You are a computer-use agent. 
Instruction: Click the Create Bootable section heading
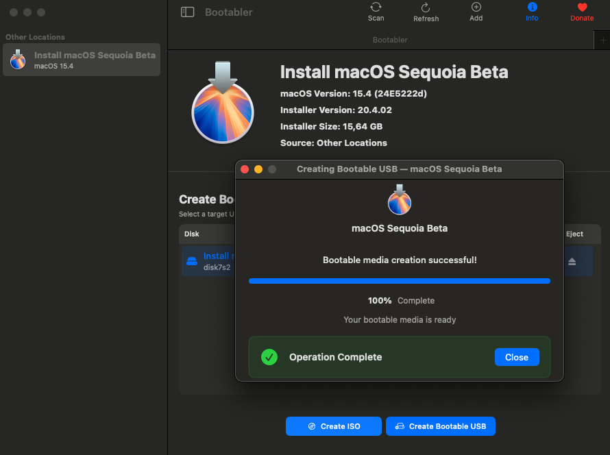(x=206, y=199)
